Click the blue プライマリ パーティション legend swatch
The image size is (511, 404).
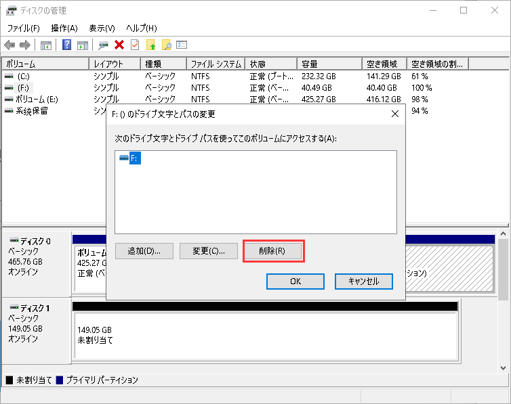(60, 380)
